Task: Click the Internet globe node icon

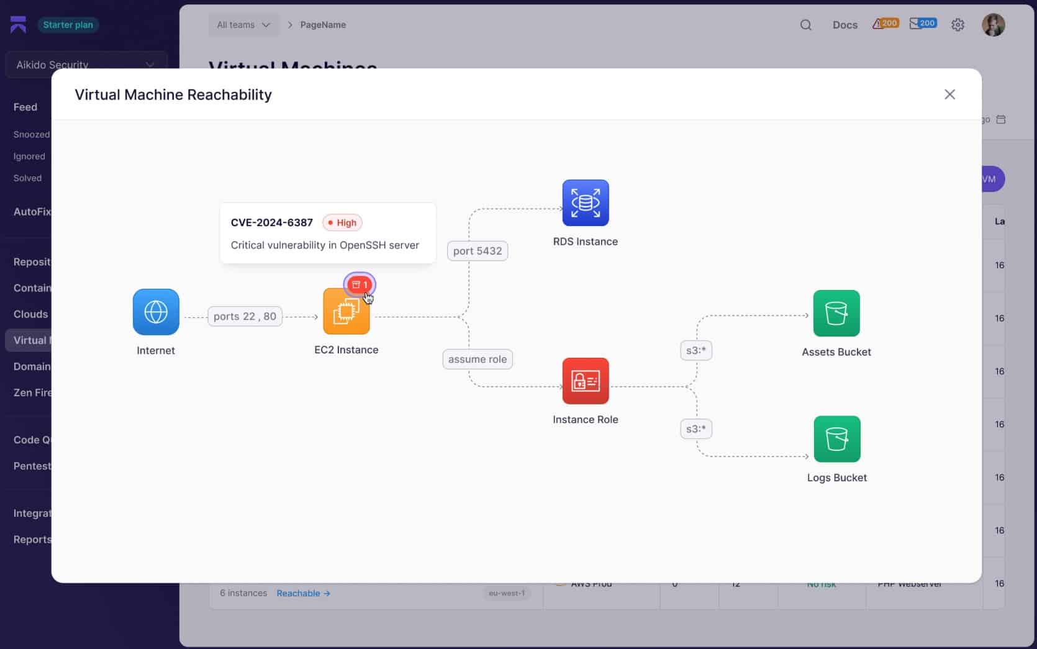Action: point(156,312)
